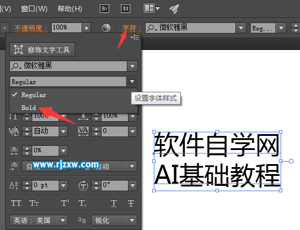
Task: Click the baseline shift icon
Action: [14, 185]
